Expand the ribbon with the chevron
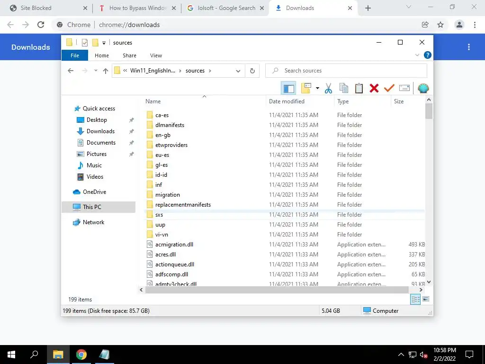The height and width of the screenshot is (364, 485). click(x=417, y=55)
